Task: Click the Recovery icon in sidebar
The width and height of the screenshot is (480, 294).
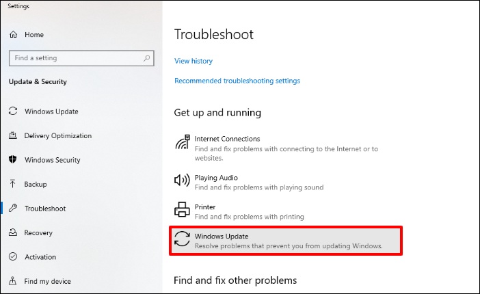Action: [12, 233]
